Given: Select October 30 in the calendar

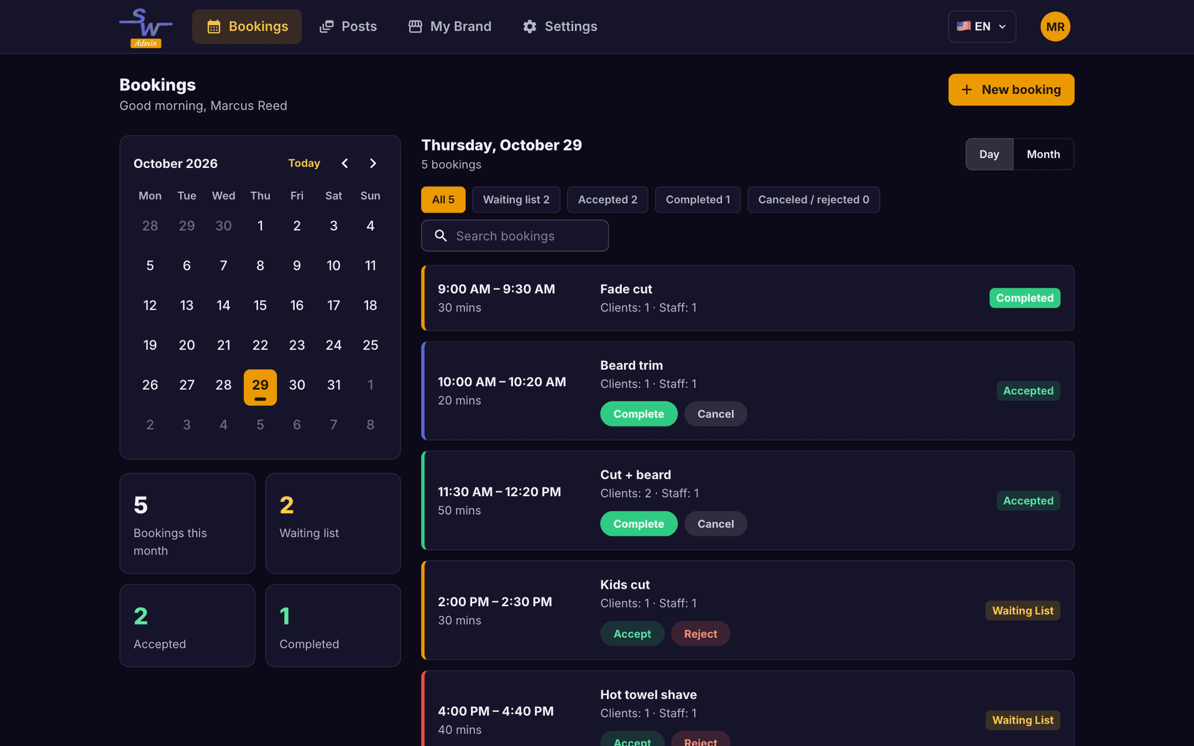Looking at the screenshot, I should (297, 385).
